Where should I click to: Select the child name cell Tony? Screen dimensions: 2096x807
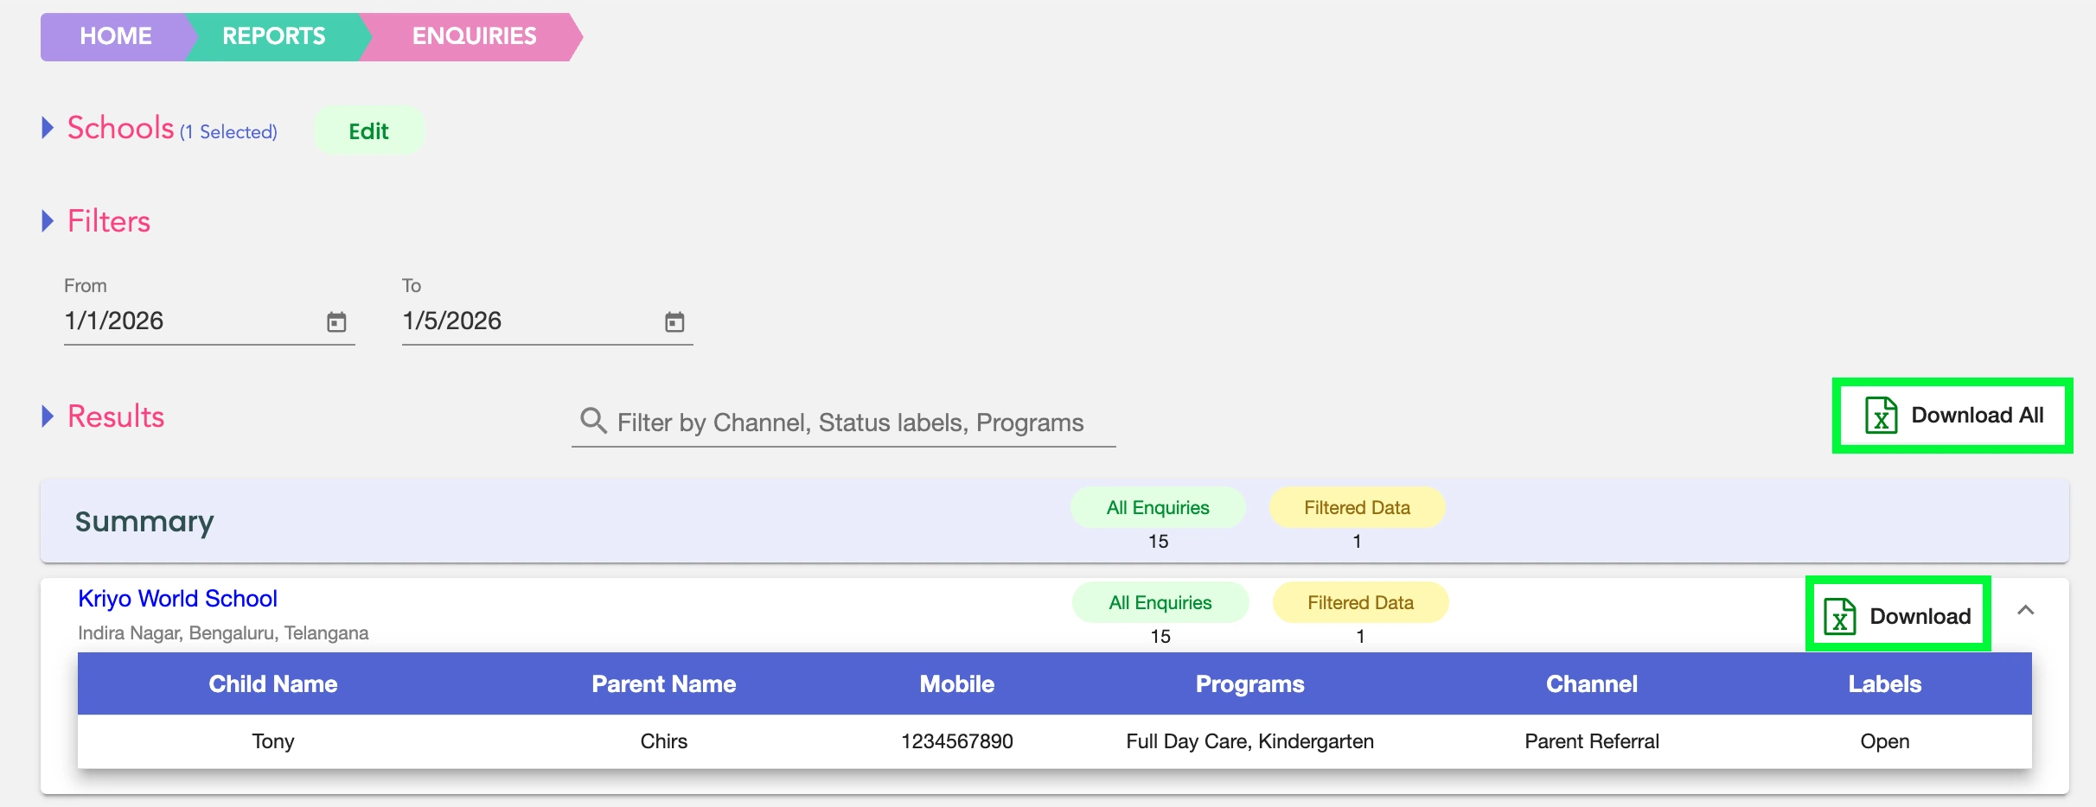click(x=273, y=741)
